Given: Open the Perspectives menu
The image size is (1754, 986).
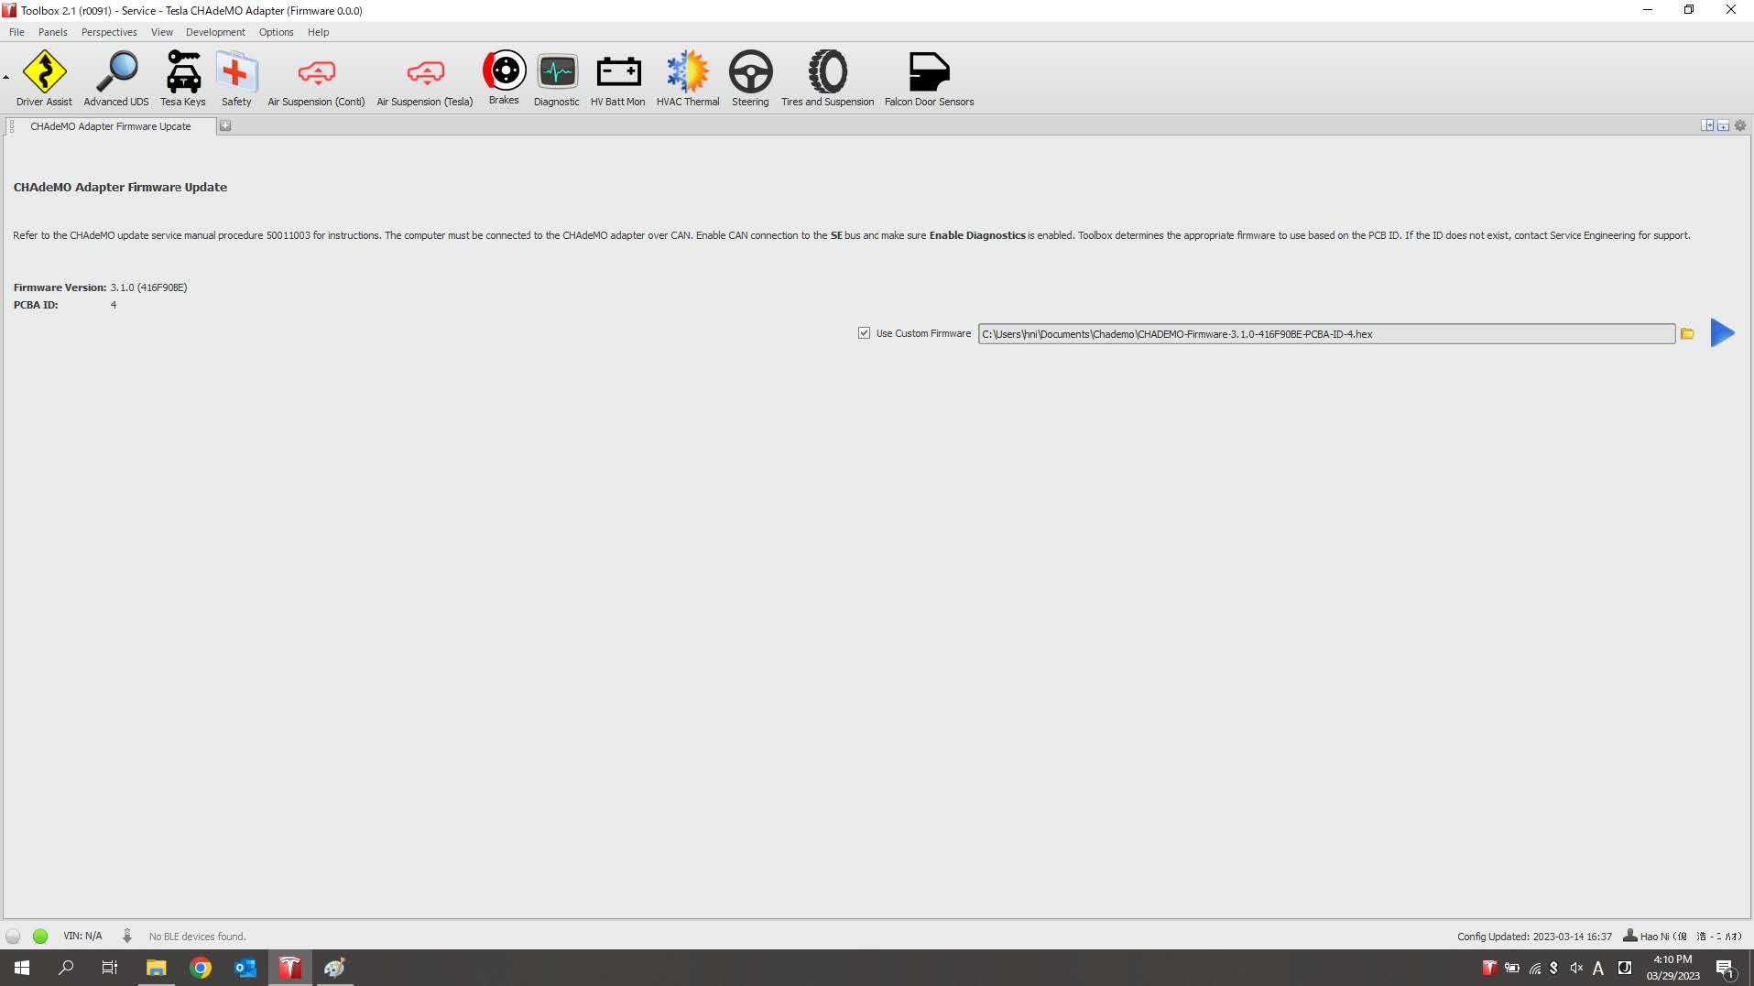Looking at the screenshot, I should pos(109,32).
